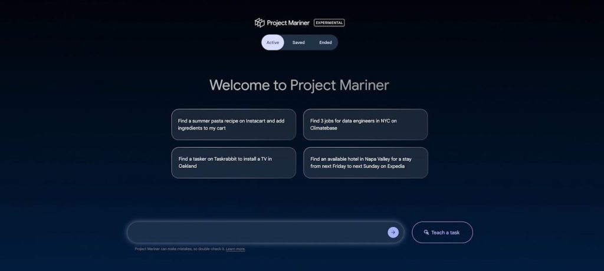Image resolution: width=604 pixels, height=271 pixels.
Task: Select the Active tab
Action: tap(273, 42)
